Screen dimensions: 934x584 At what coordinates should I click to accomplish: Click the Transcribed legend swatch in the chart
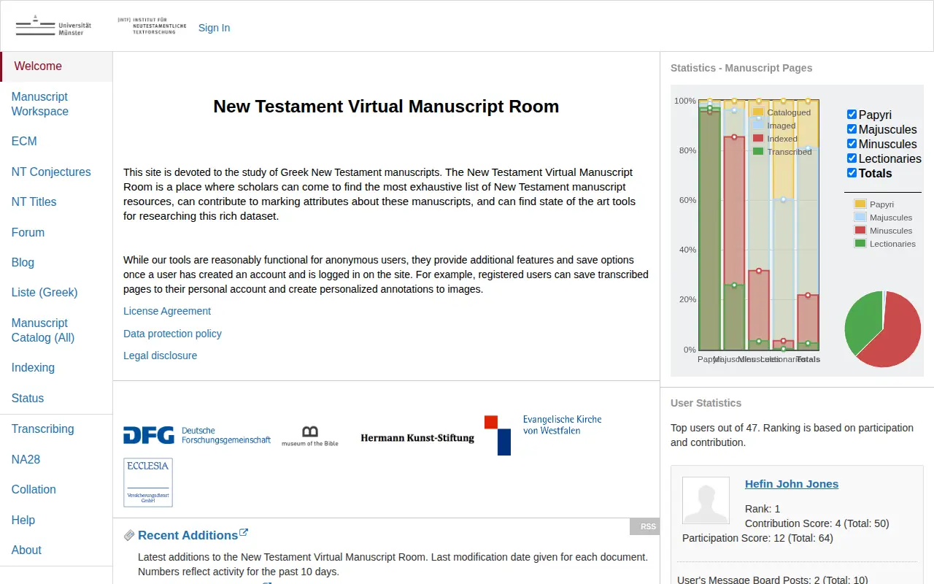[x=758, y=152]
